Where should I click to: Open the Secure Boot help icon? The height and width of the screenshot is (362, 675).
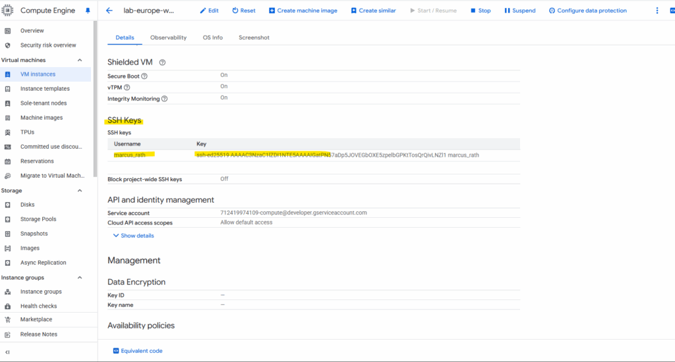pos(144,76)
